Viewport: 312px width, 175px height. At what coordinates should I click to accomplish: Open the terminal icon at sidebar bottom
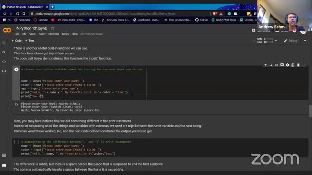pos(4,166)
